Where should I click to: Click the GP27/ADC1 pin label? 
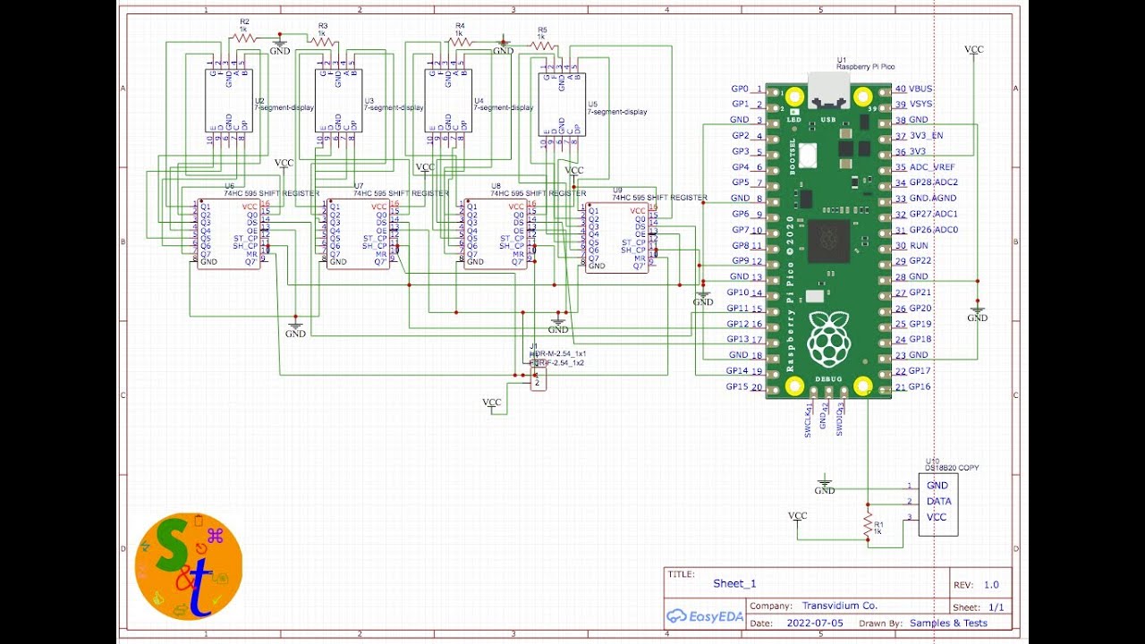coord(933,214)
